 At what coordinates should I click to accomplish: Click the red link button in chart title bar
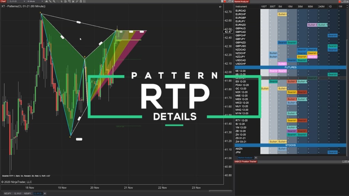coord(225,1)
